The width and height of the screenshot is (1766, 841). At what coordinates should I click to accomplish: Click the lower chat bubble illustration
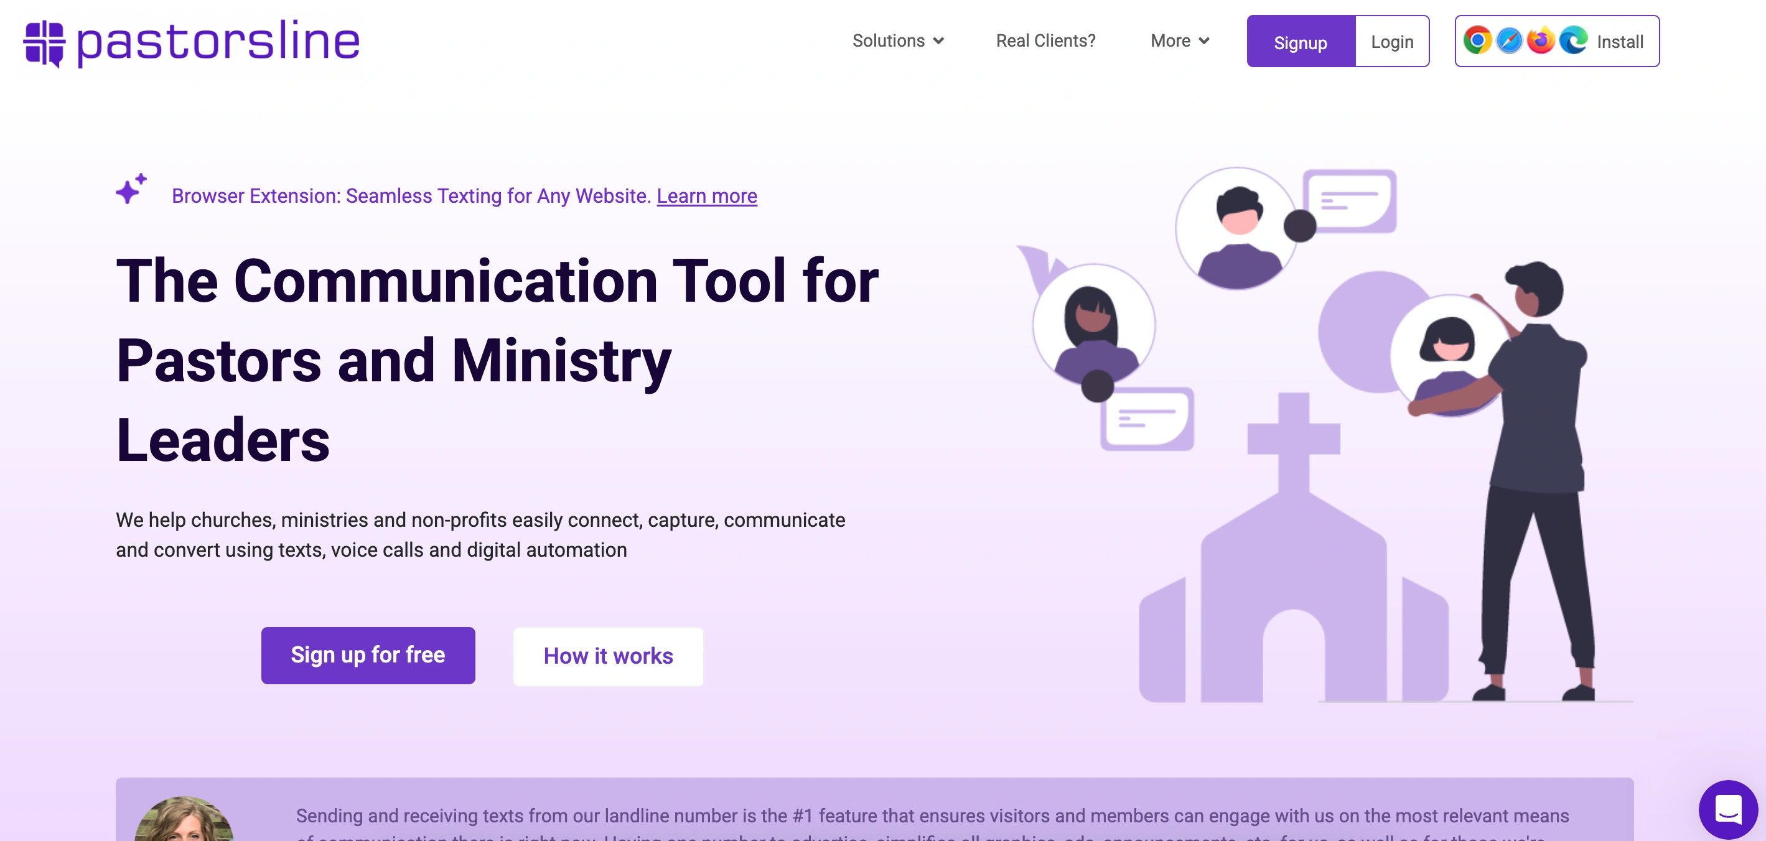point(1147,418)
